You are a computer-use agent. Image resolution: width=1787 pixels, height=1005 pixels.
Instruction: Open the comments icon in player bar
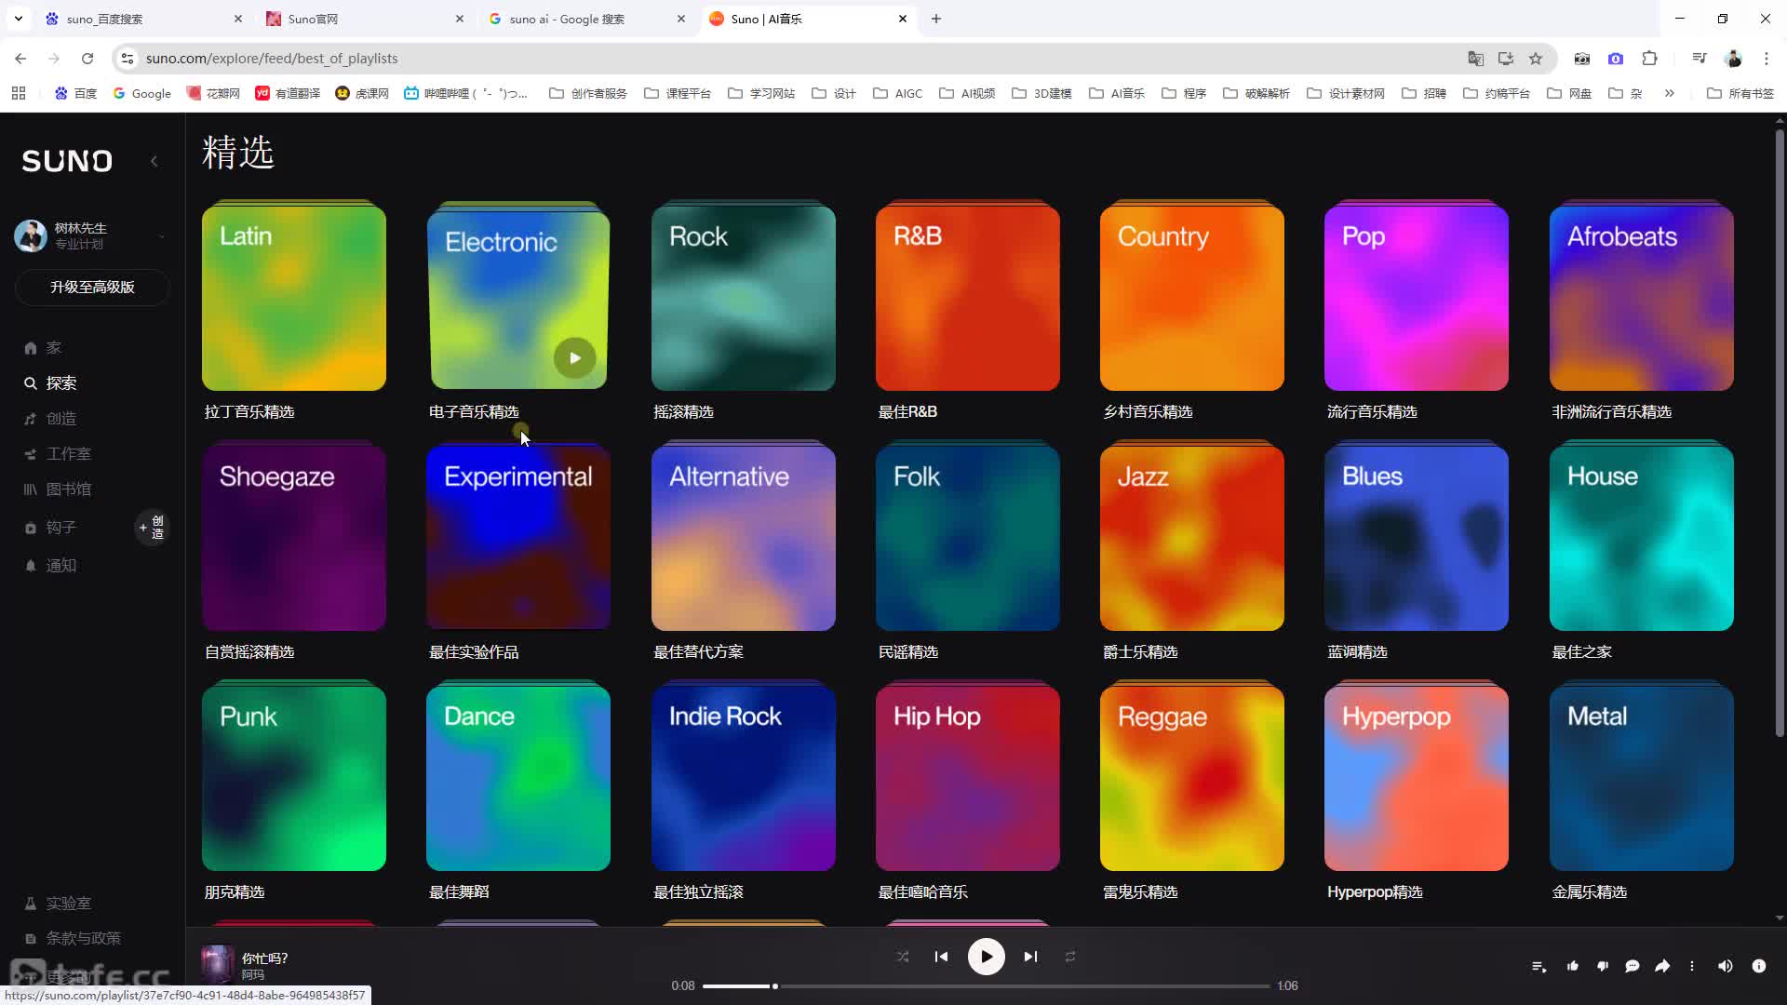tap(1632, 966)
